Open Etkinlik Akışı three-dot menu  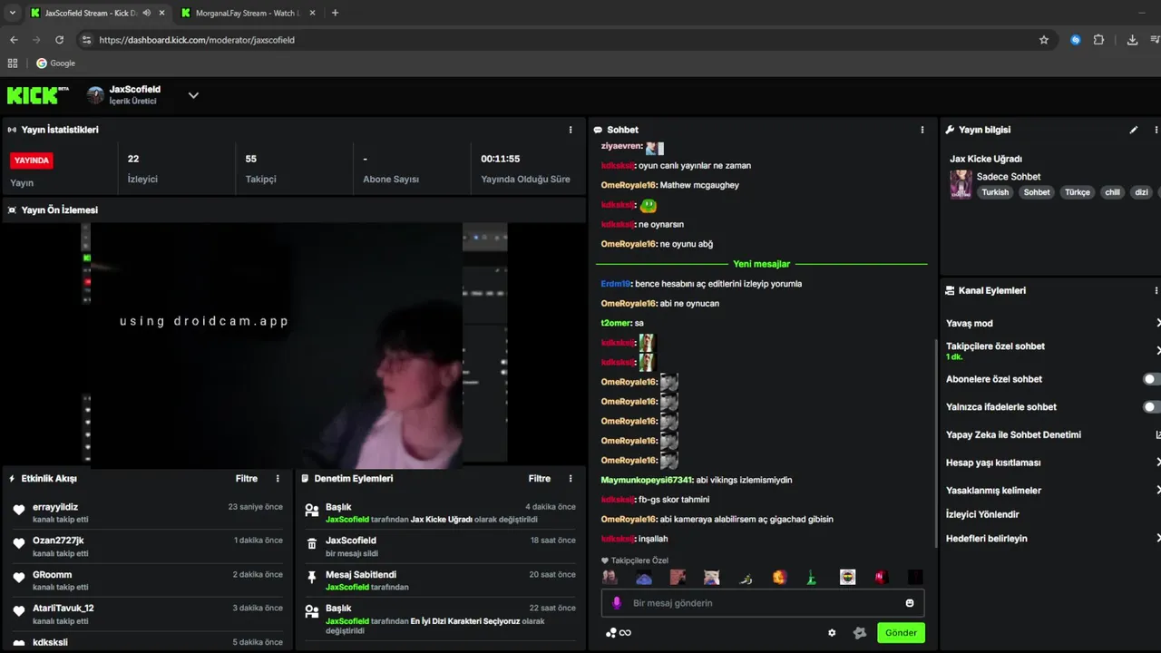pos(278,478)
